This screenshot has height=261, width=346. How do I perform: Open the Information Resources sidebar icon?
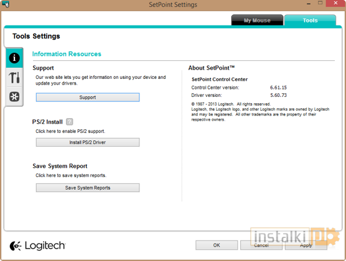click(14, 58)
